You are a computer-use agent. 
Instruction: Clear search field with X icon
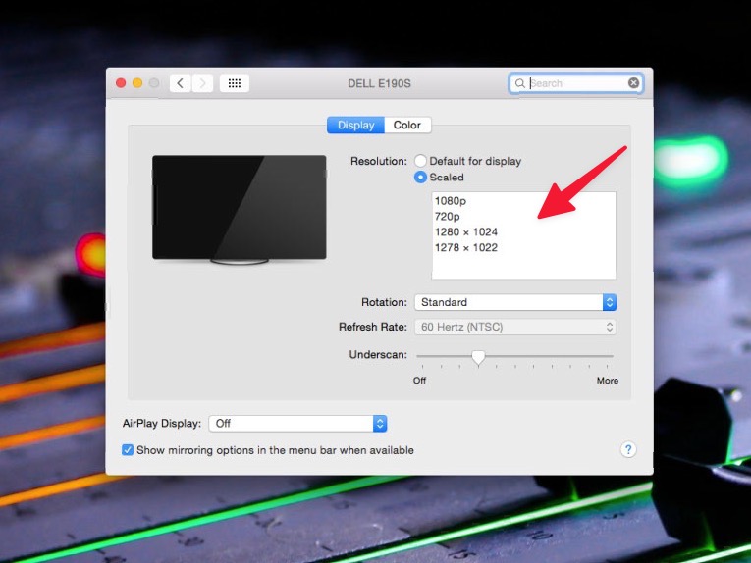pyautogui.click(x=633, y=83)
